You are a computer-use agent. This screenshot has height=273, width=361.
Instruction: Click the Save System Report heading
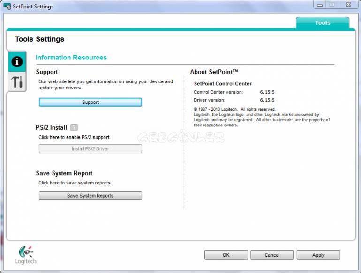click(x=64, y=173)
